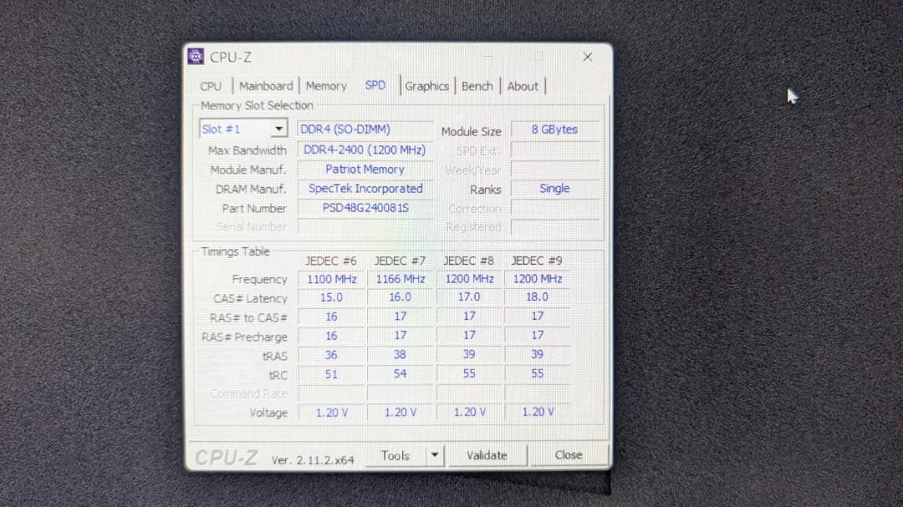Image resolution: width=903 pixels, height=507 pixels.
Task: Select the SpecTek Incorporated DRAM manufacturer field
Action: click(365, 188)
